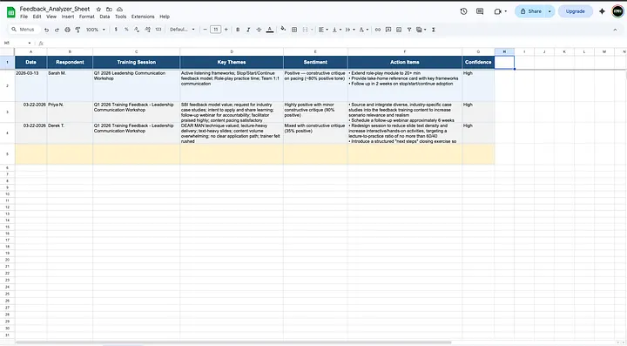Open the Name box dropdown arrow
Viewport: 627px width, 346px height.
30,44
